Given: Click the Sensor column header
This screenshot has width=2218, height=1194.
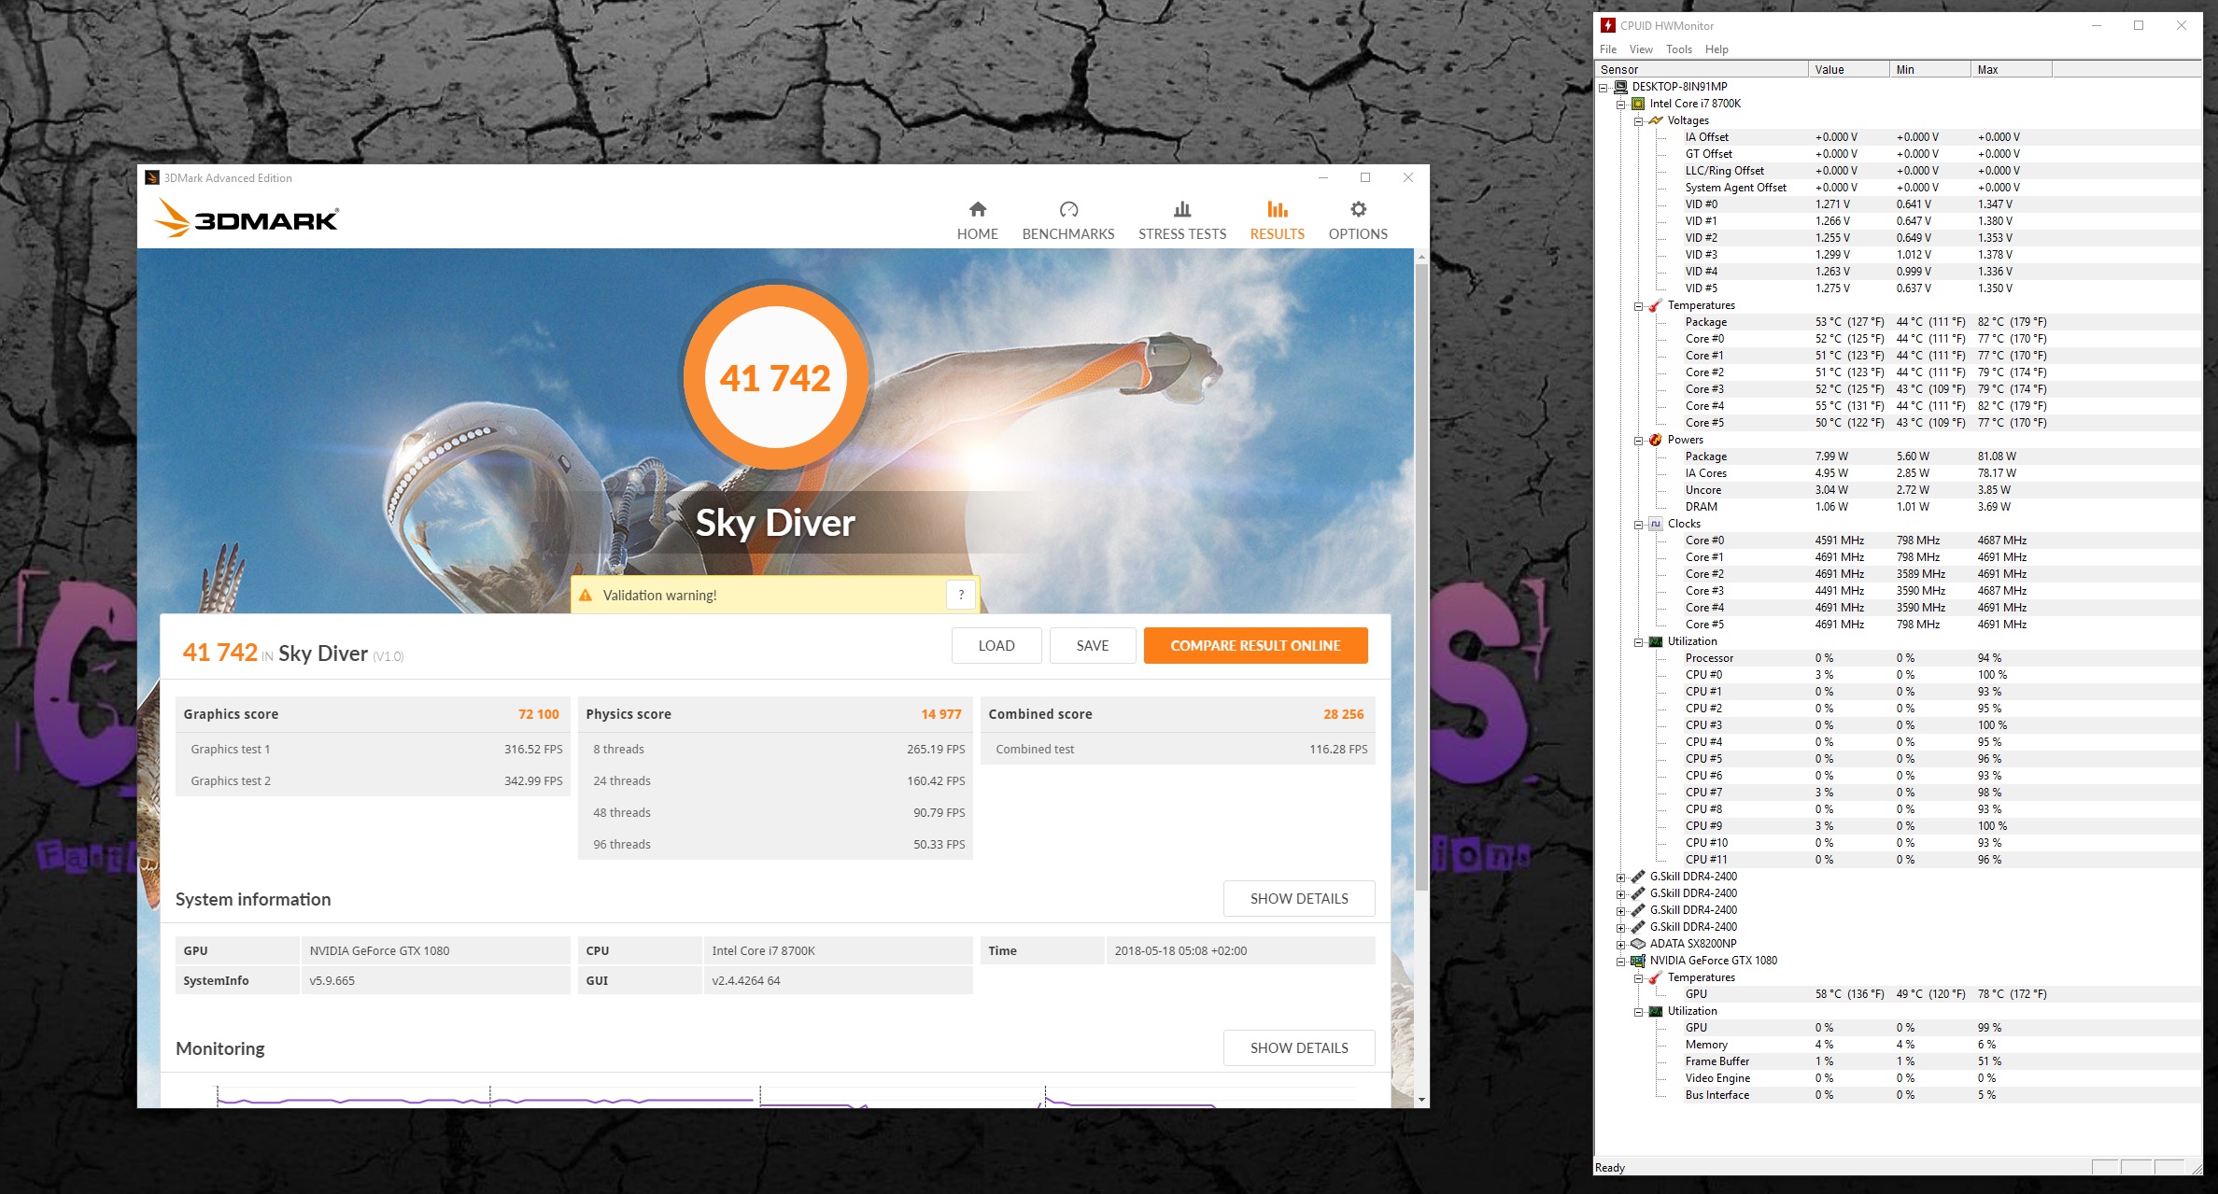Looking at the screenshot, I should click(1702, 69).
